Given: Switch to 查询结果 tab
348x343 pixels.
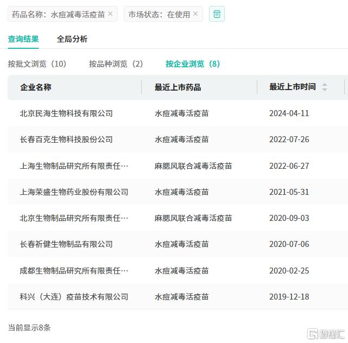Looking at the screenshot, I should tap(23, 39).
